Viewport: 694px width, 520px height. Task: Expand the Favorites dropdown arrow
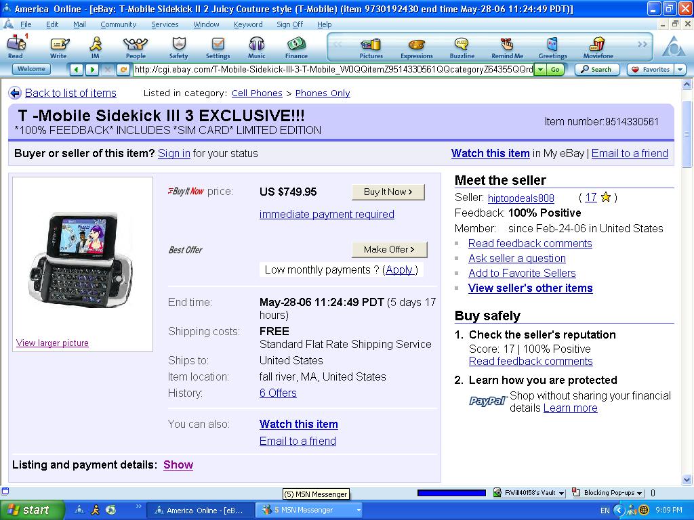tap(680, 70)
